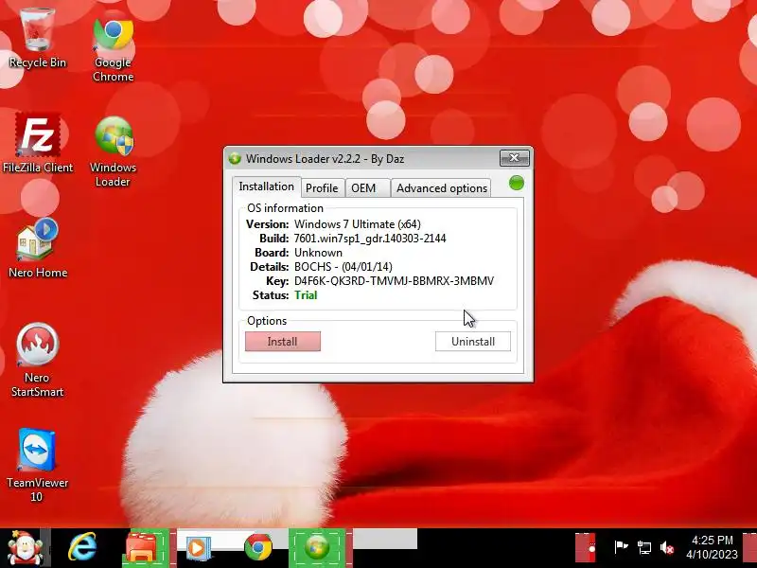Click the network tray icon
757x568 pixels.
(644, 548)
